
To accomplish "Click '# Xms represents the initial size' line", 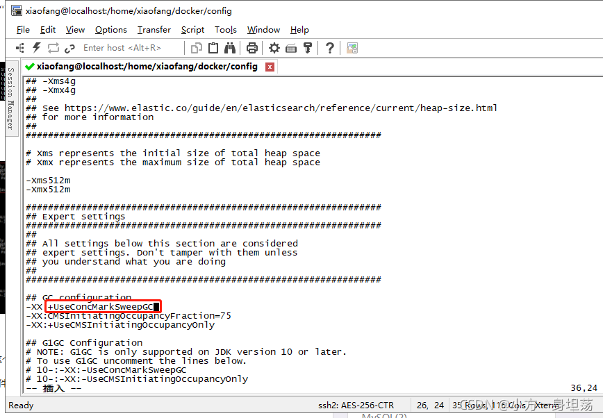I will tap(173, 153).
